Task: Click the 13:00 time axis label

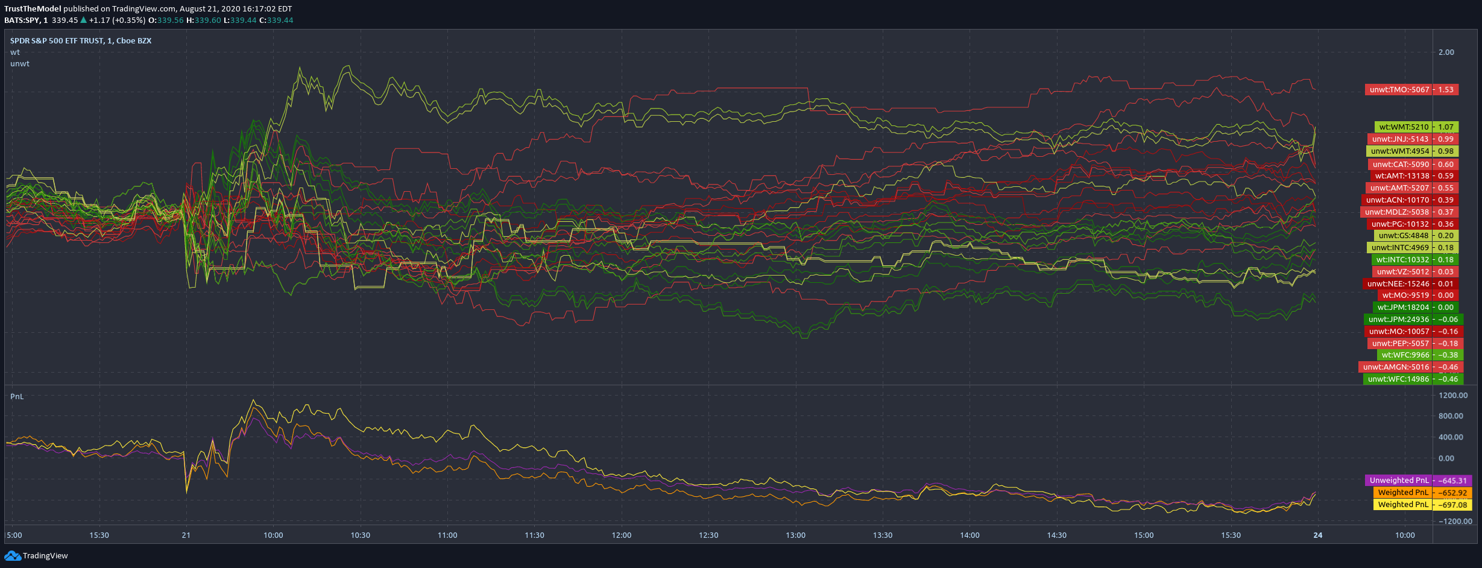Action: pos(796,535)
